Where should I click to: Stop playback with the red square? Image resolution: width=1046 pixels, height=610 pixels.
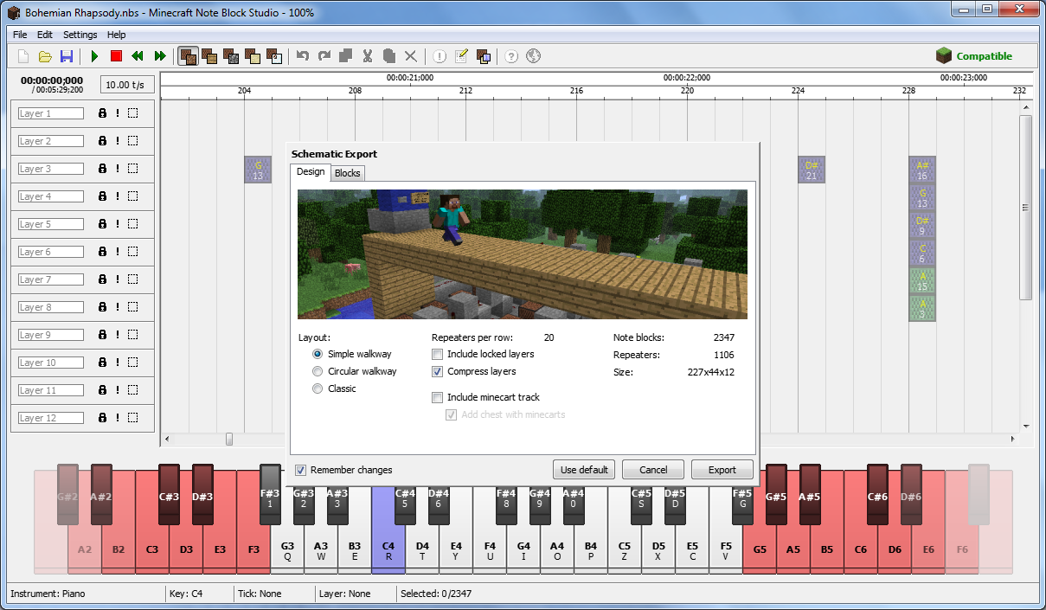pos(116,56)
